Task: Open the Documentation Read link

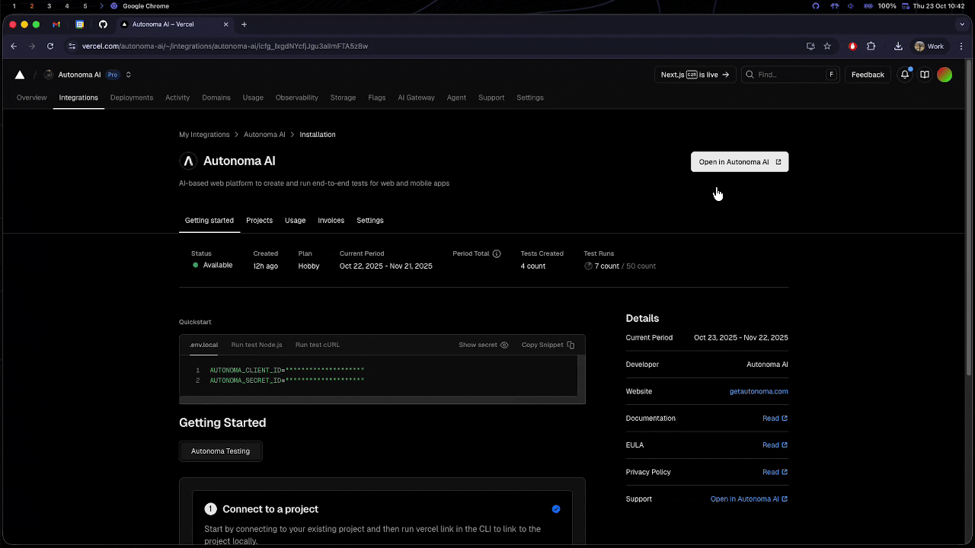Action: pos(775,419)
